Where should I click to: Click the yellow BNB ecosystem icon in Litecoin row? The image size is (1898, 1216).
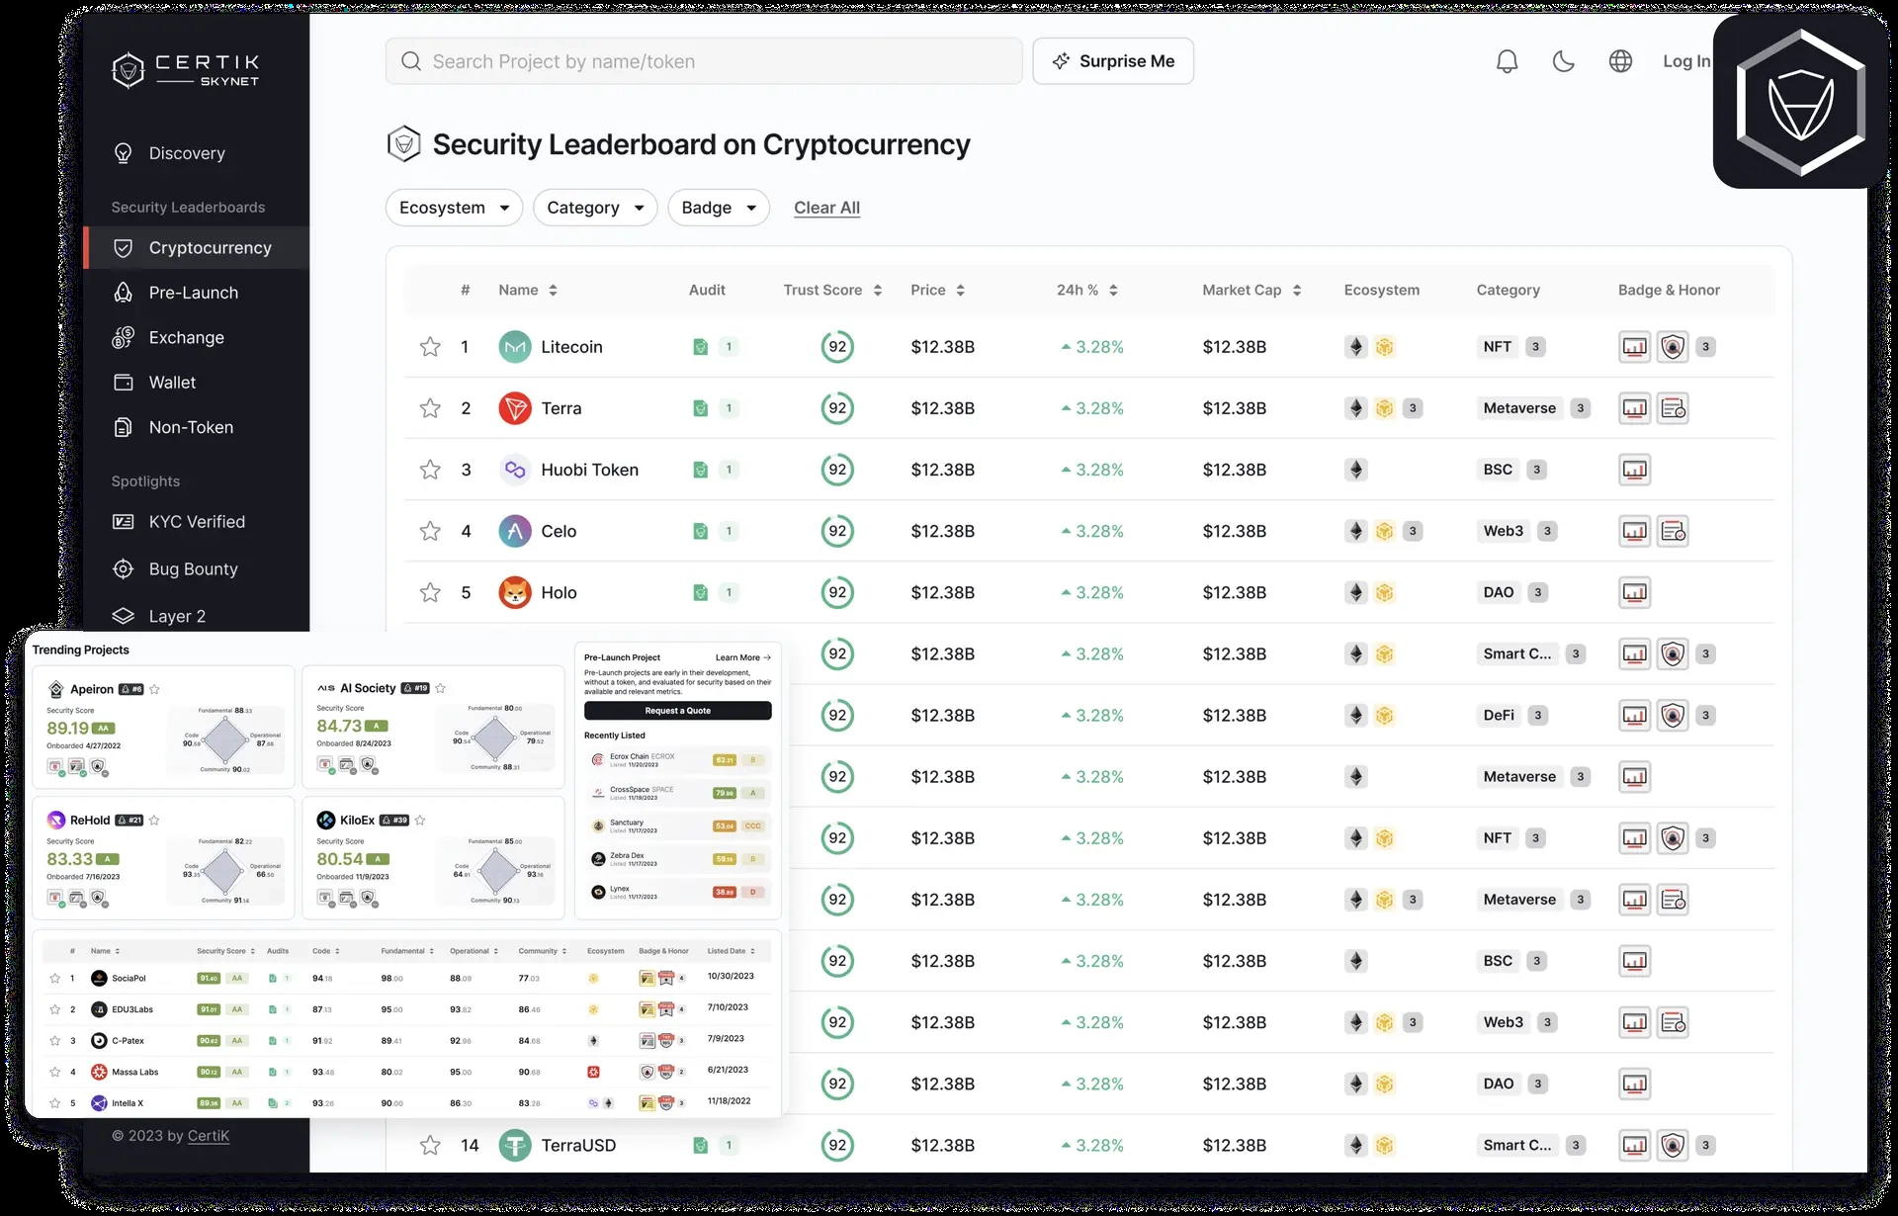pos(1385,347)
